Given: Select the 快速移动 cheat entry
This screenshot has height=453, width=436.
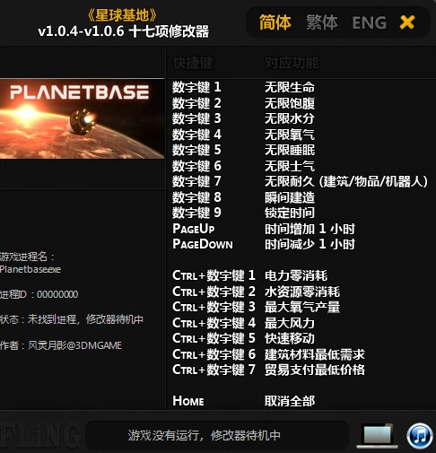Looking at the screenshot, I should point(290,338).
